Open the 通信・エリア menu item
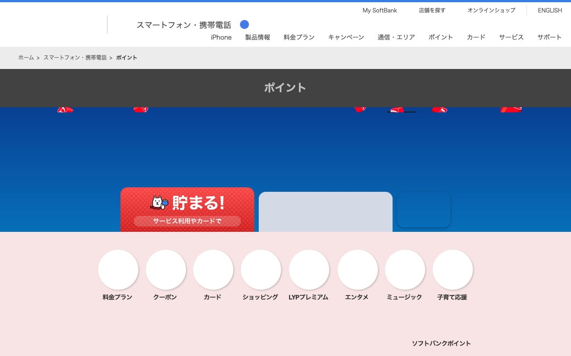This screenshot has height=356, width=571. point(397,37)
